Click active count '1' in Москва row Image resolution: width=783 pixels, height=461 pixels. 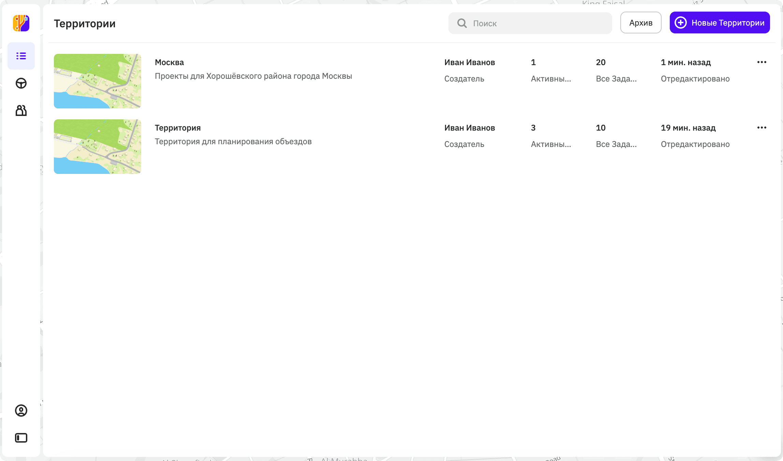[x=533, y=62]
